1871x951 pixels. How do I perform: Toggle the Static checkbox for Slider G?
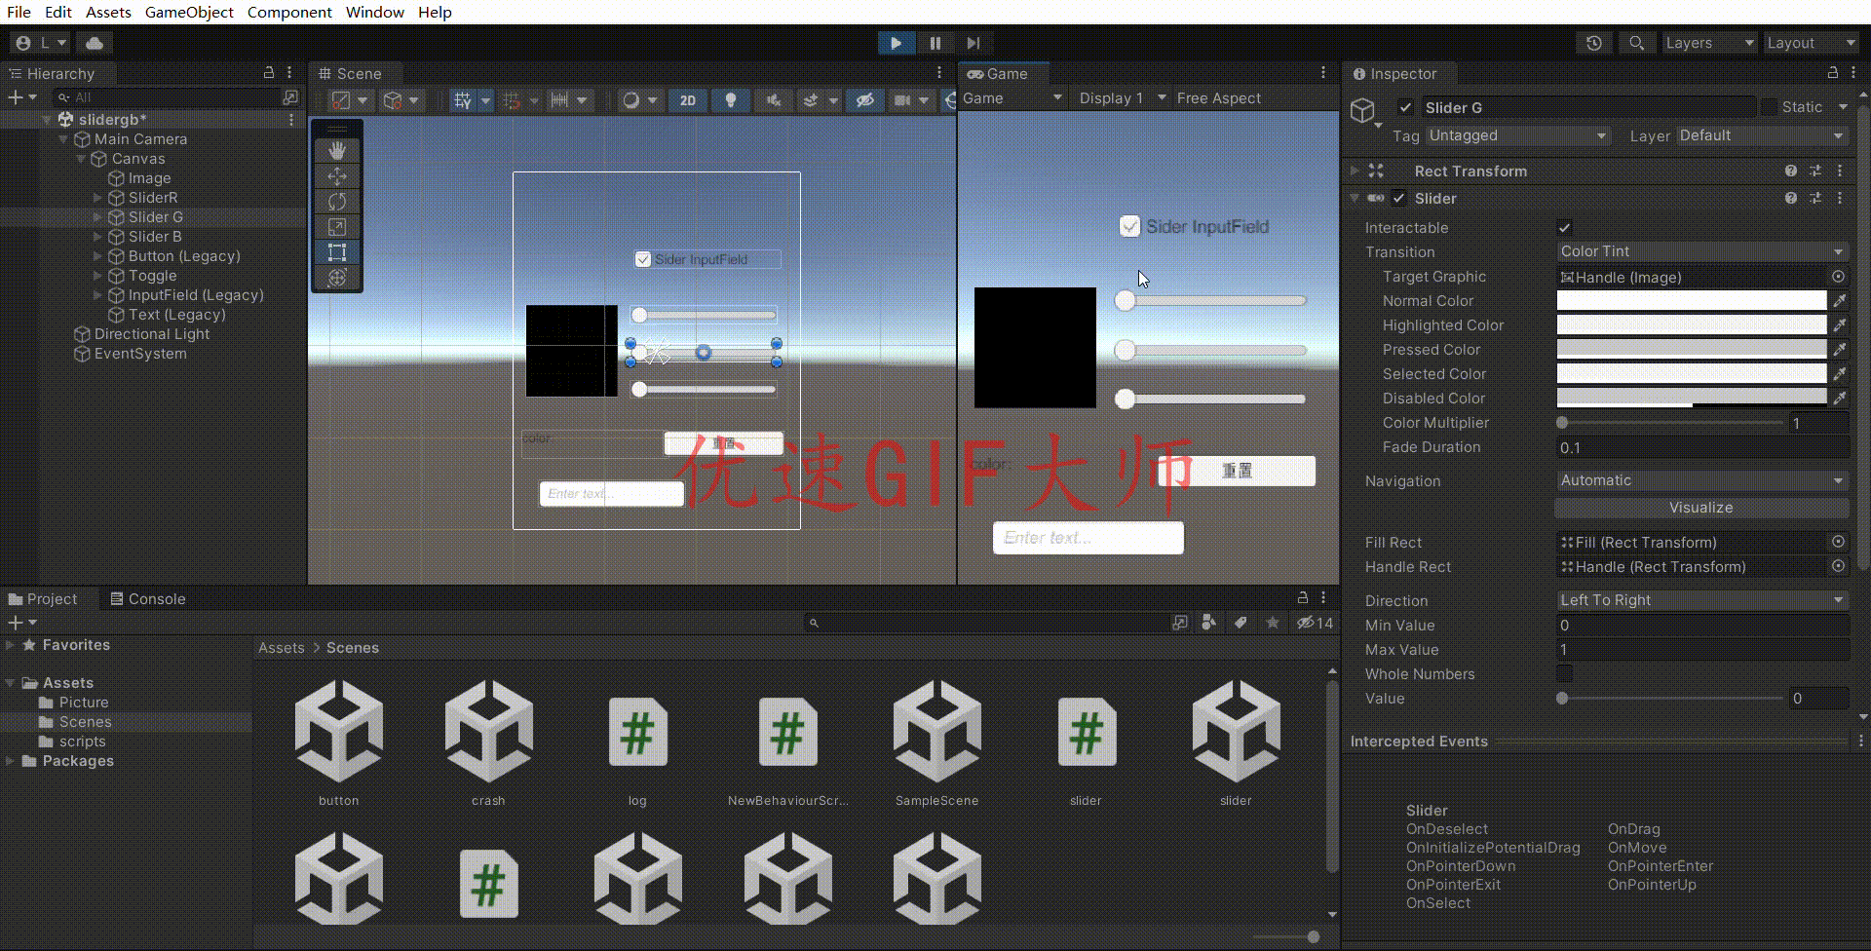coord(1769,107)
